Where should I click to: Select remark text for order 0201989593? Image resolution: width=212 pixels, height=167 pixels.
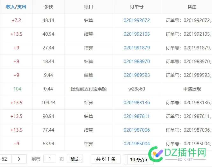click(189, 75)
